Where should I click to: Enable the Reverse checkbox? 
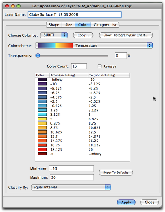point(99,66)
